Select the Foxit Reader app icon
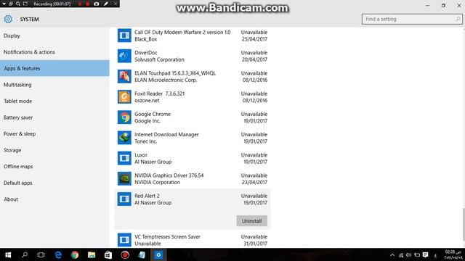The height and width of the screenshot is (261, 465). tap(124, 96)
